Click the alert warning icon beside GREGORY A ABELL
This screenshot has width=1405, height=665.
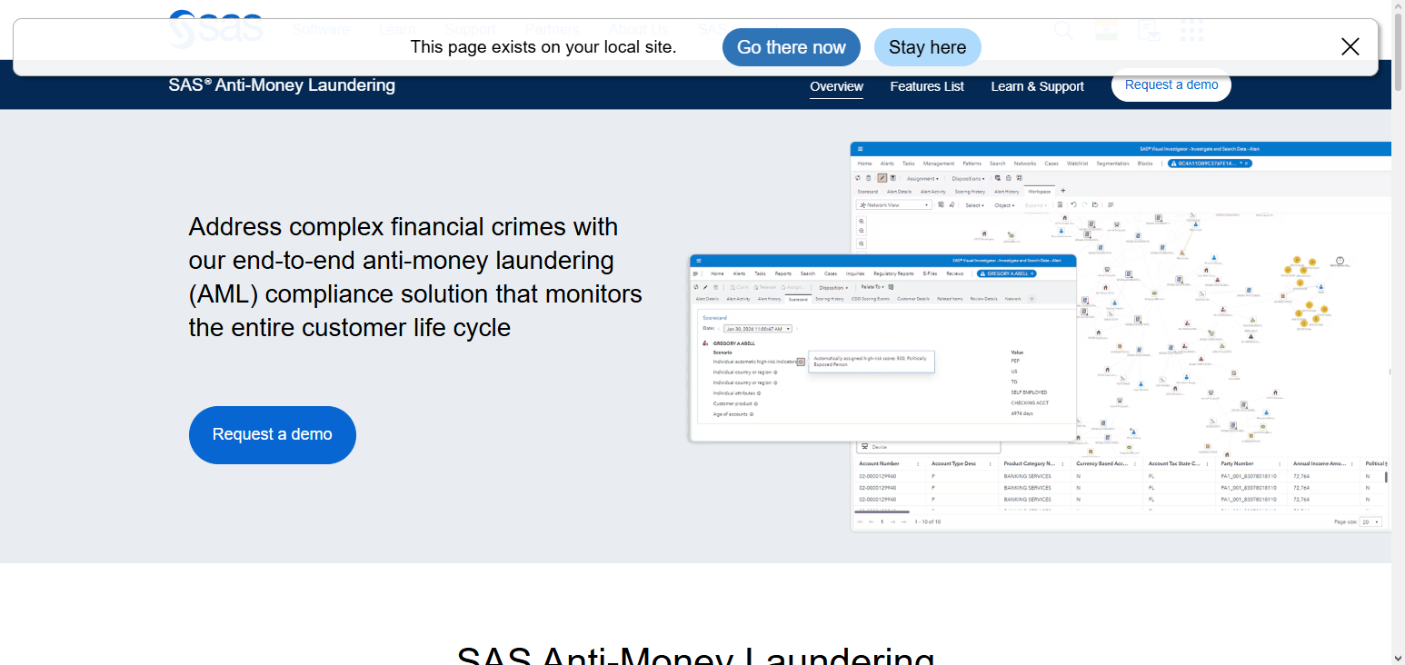(982, 273)
